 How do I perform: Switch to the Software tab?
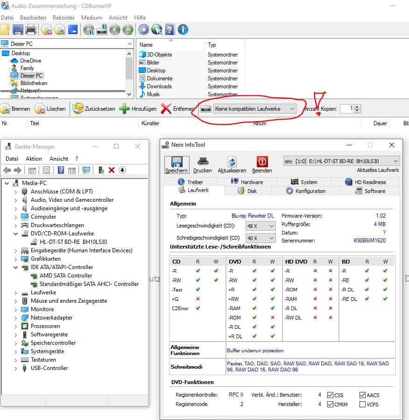click(370, 191)
